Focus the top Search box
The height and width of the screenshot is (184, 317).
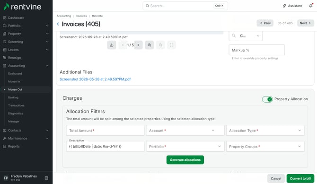point(185,6)
